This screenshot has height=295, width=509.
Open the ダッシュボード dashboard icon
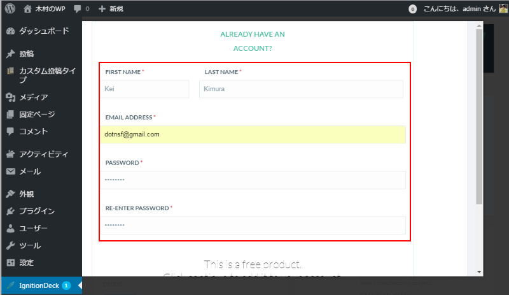coord(10,31)
